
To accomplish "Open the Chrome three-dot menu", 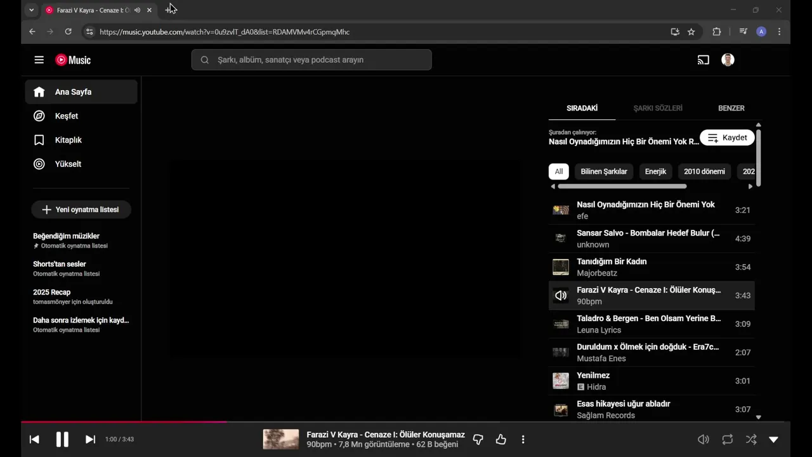I will coord(779,32).
